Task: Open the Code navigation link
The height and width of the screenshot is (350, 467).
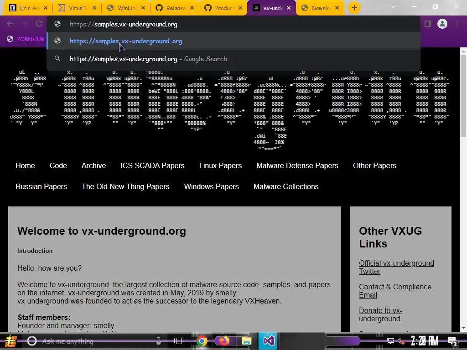Action: tap(58, 165)
